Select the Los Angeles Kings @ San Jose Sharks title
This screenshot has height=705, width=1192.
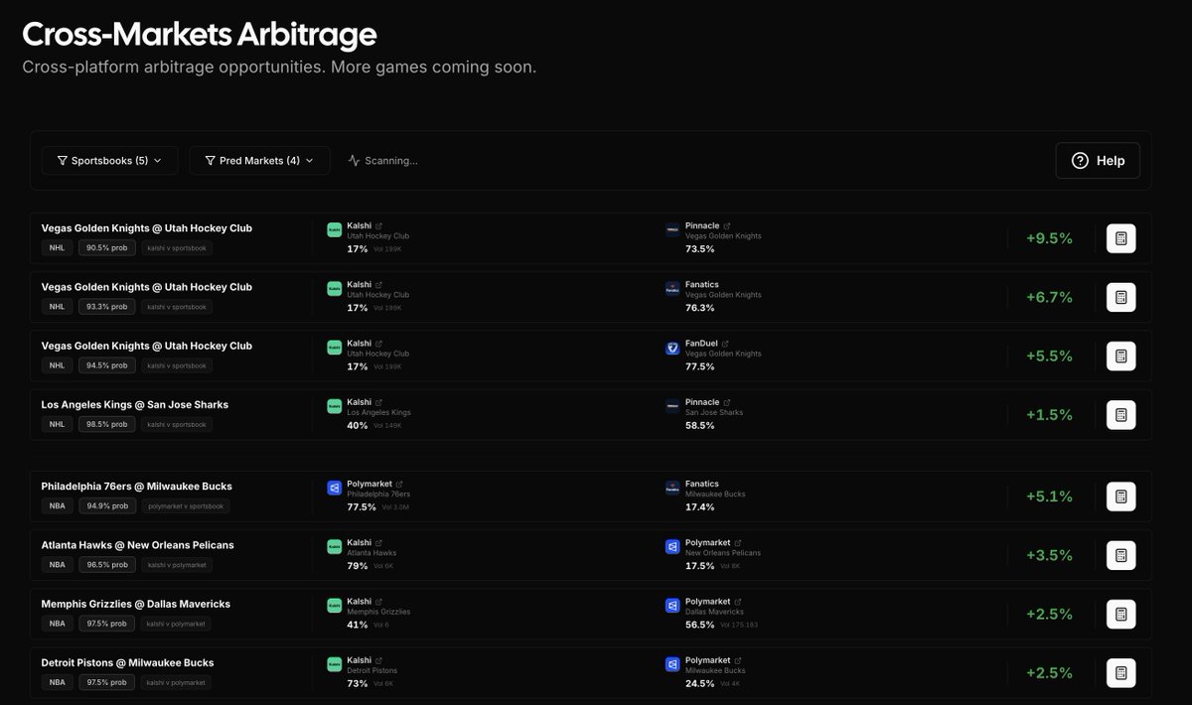pyautogui.click(x=135, y=405)
